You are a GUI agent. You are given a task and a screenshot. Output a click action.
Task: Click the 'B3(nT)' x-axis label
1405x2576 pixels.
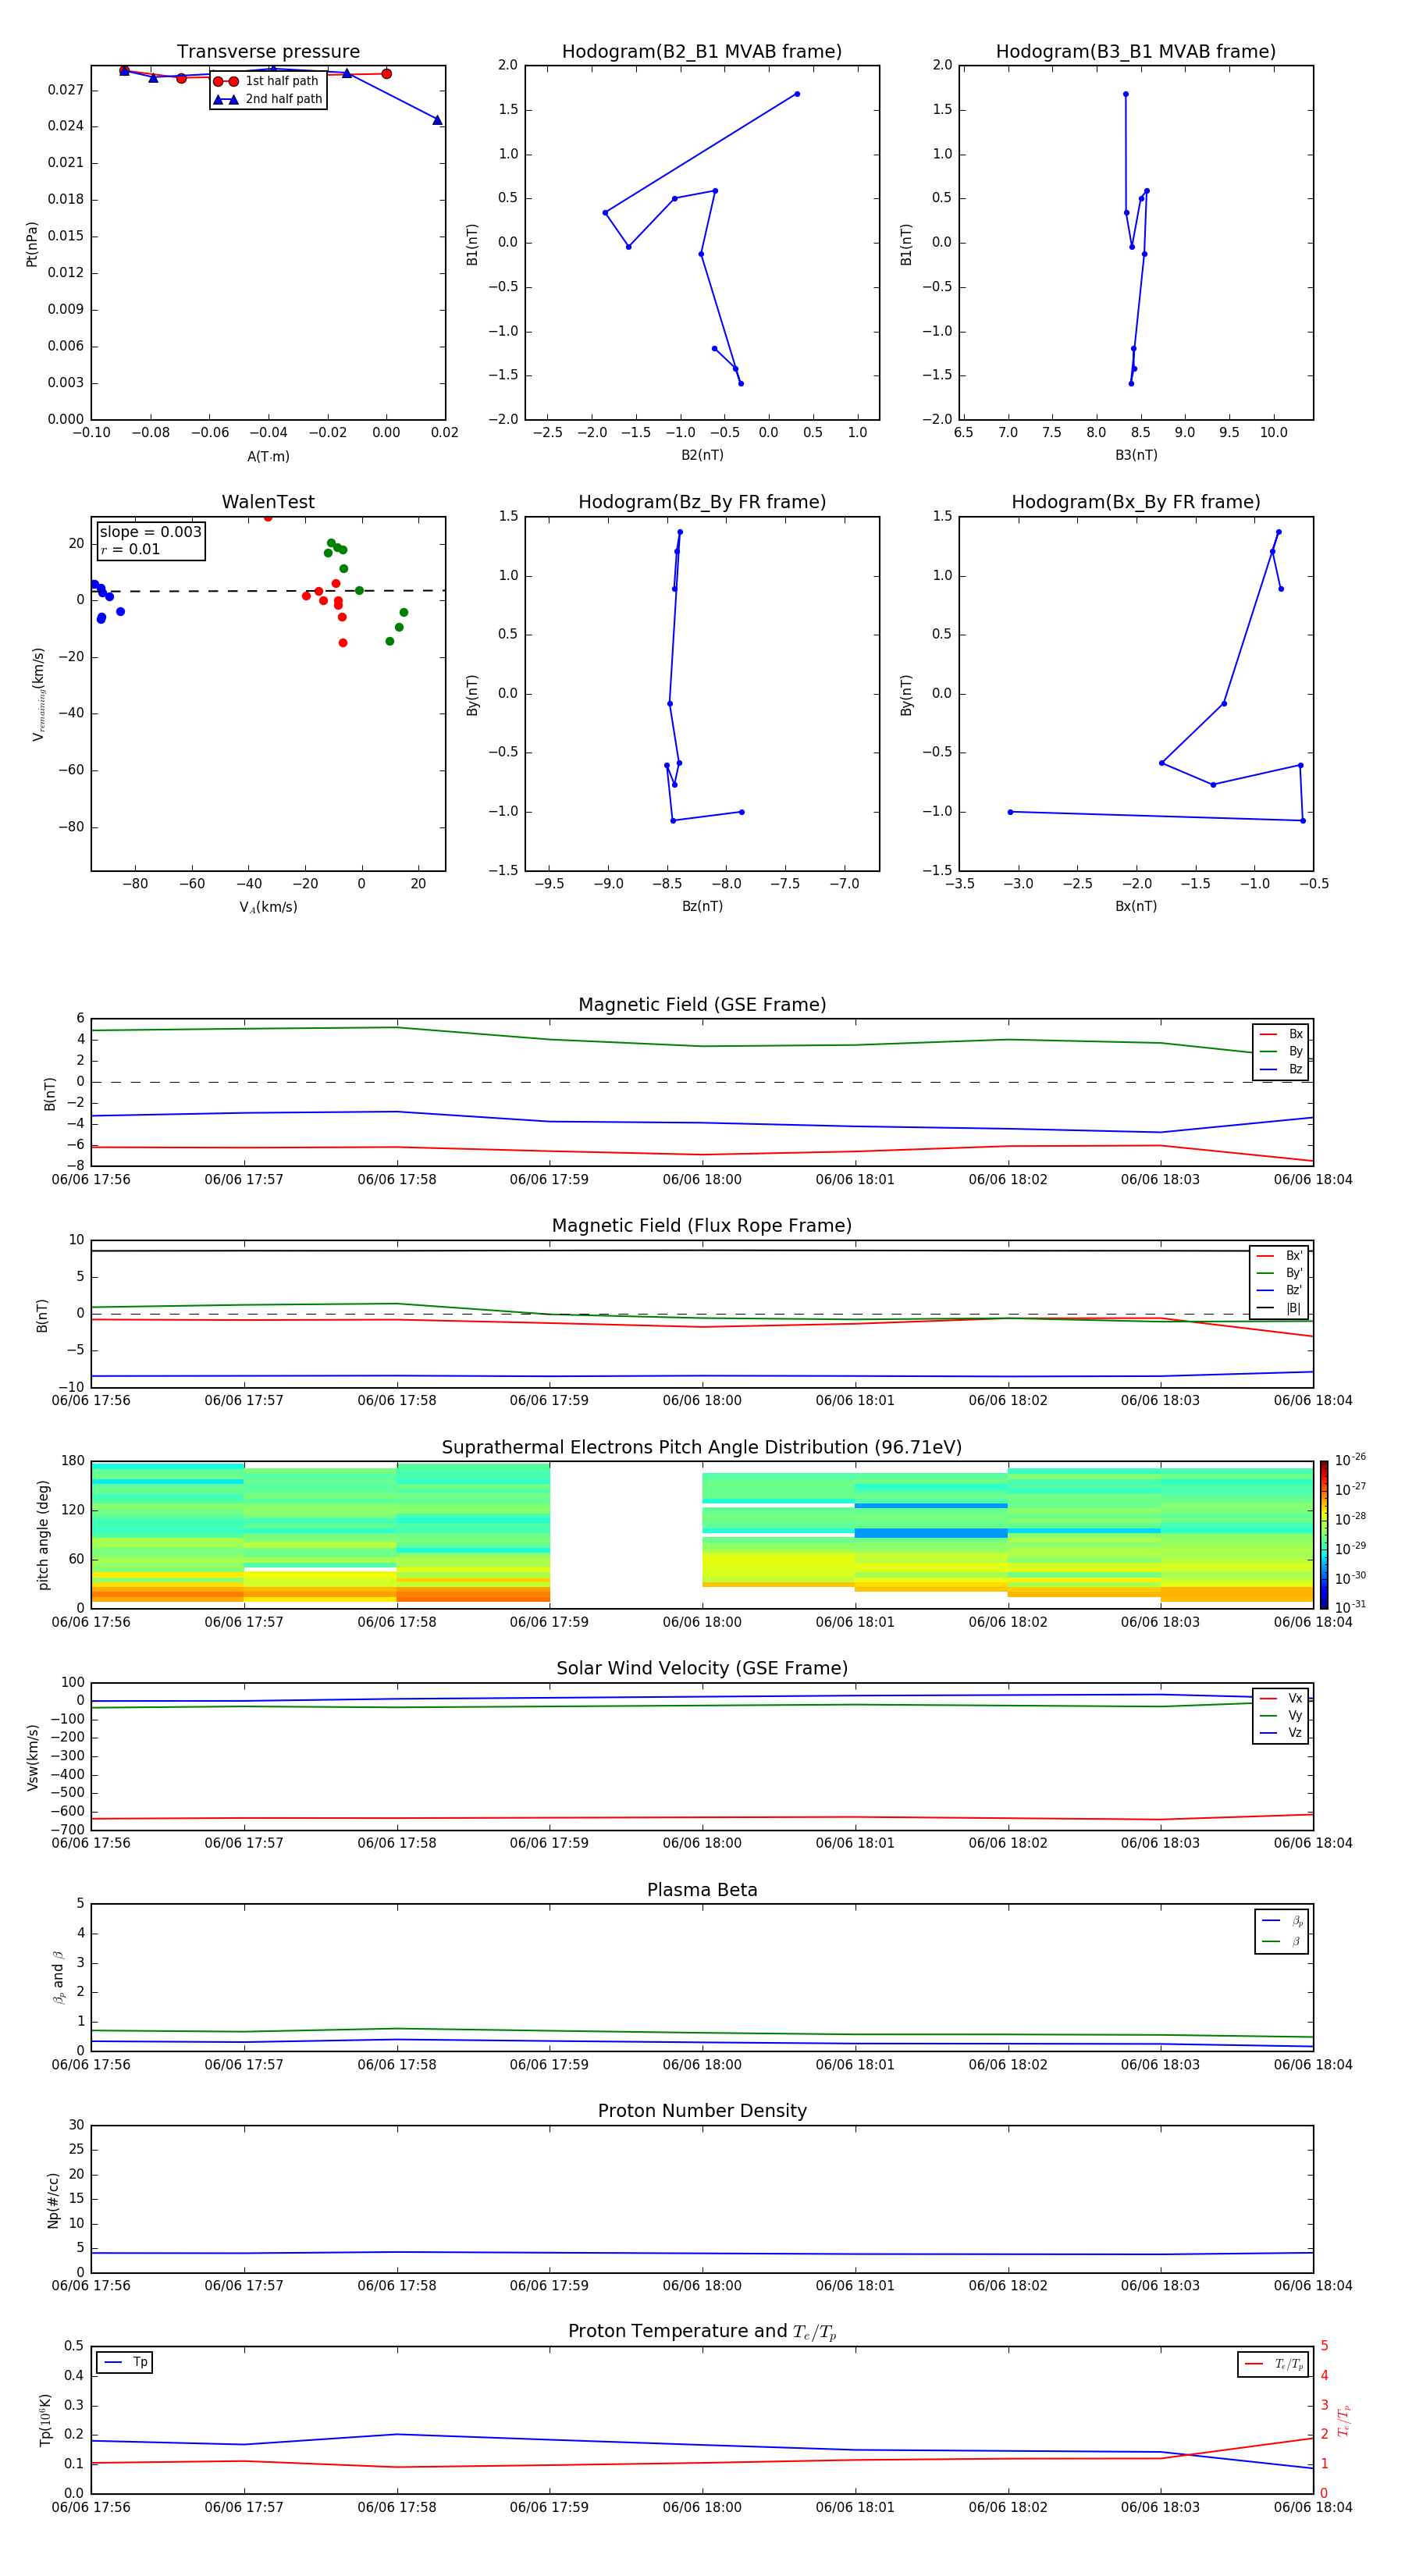pos(1136,455)
